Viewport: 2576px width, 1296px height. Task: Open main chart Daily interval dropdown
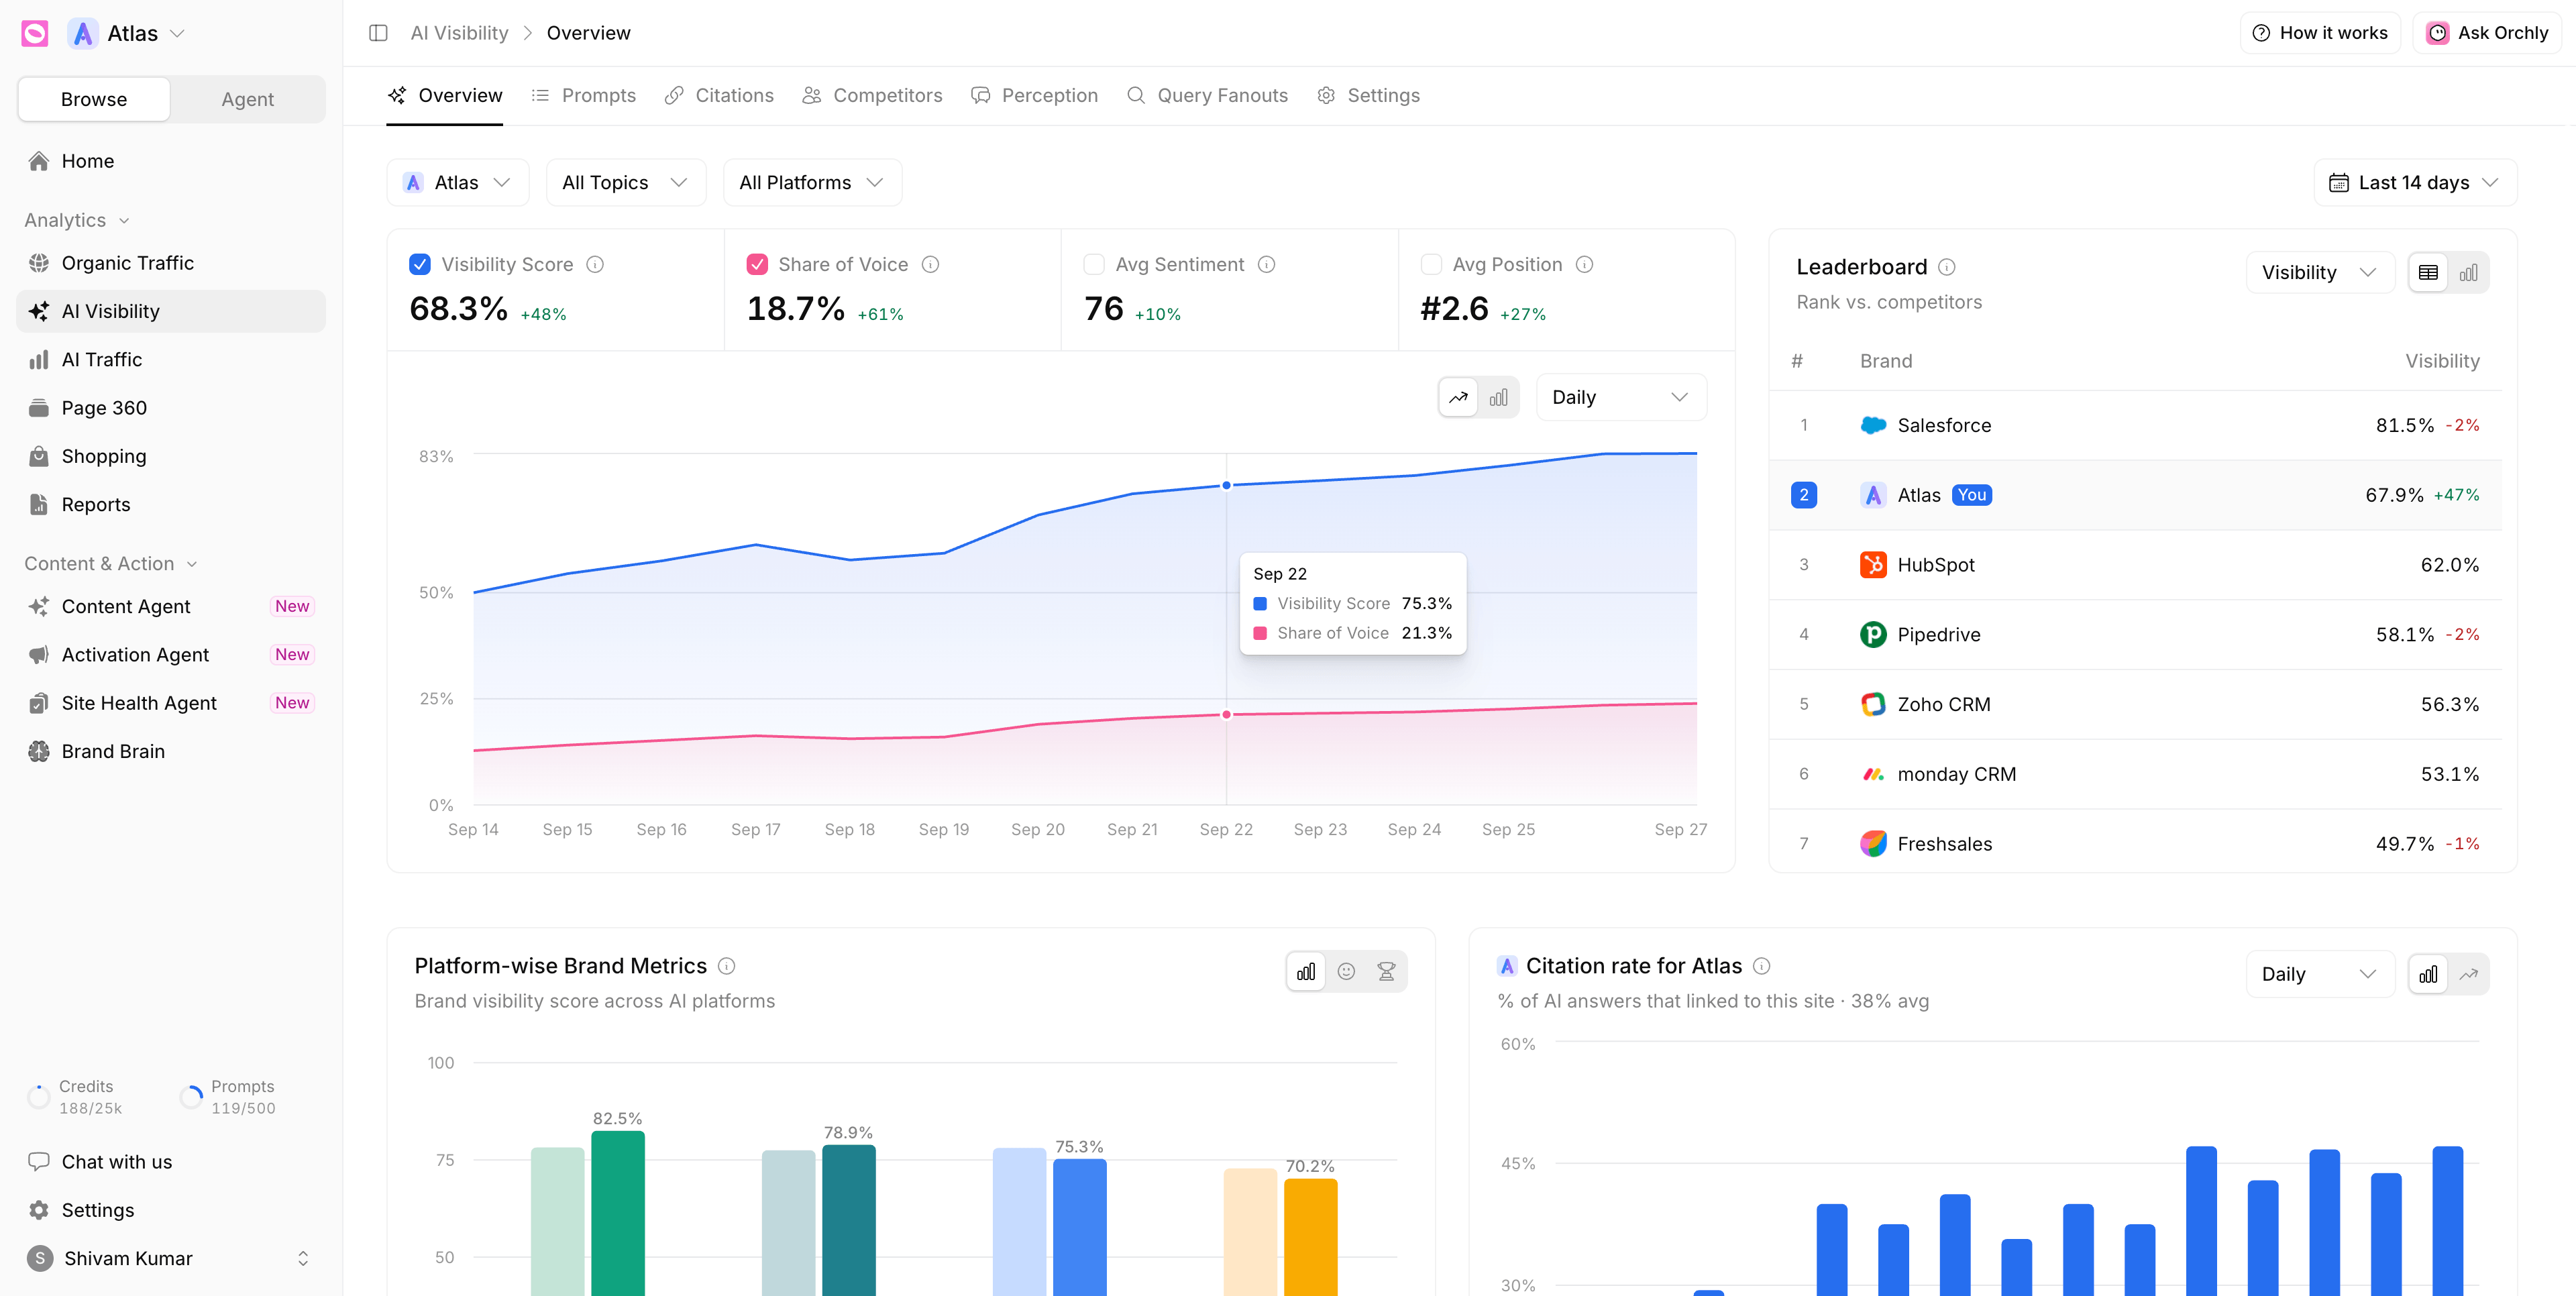1620,397
